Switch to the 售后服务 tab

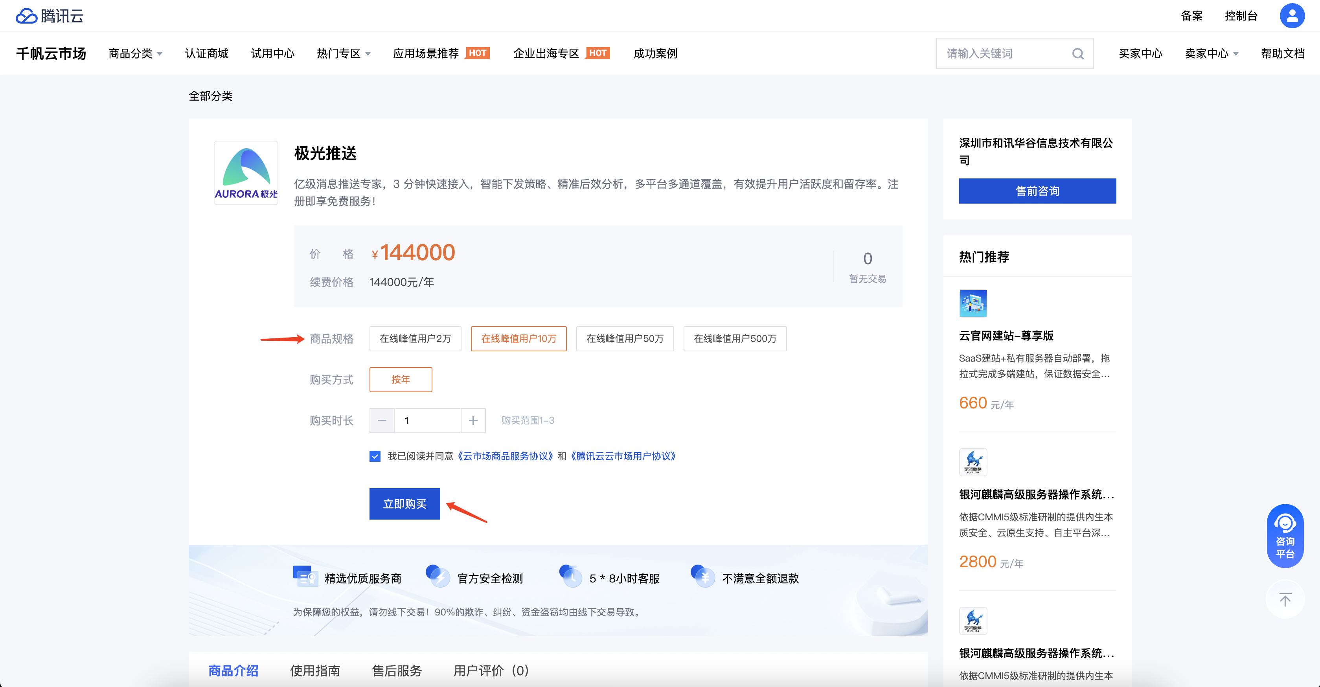point(397,670)
